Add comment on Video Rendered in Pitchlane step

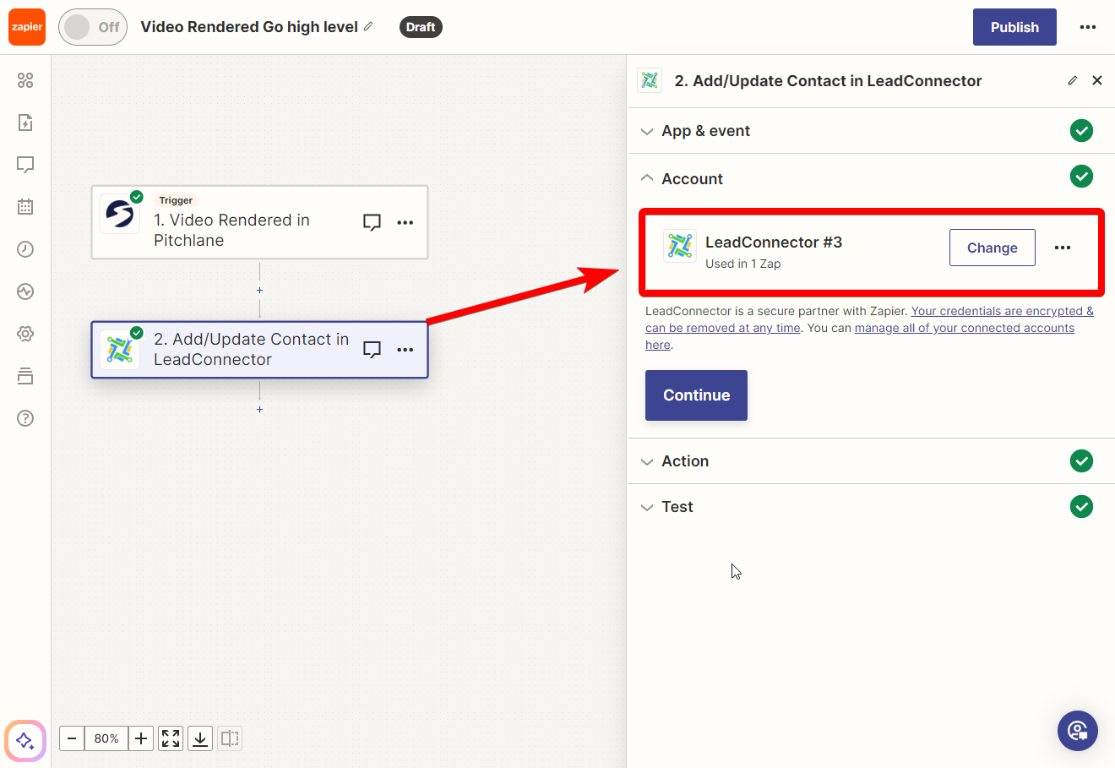372,222
